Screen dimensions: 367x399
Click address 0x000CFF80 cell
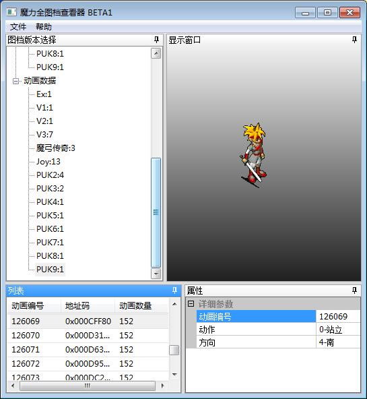88,321
